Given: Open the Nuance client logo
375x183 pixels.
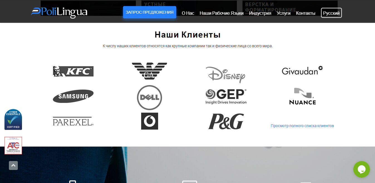Looking at the screenshot, I should coord(303,96).
